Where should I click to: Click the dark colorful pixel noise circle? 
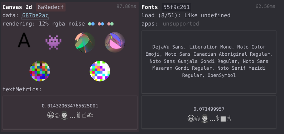(40, 71)
